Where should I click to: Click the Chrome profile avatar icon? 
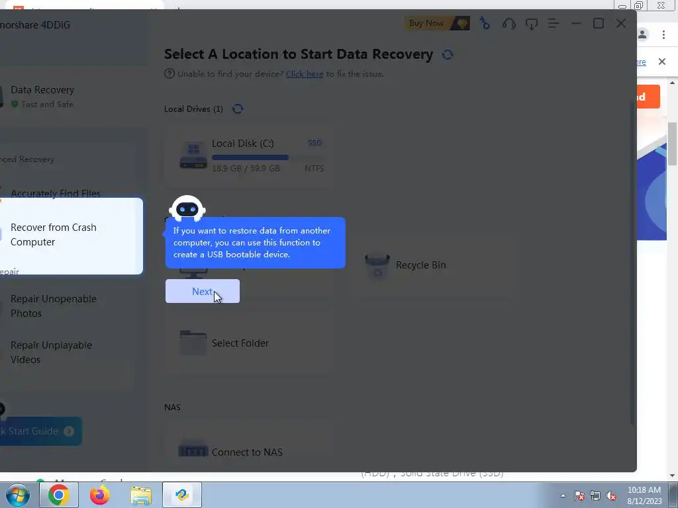(x=642, y=34)
